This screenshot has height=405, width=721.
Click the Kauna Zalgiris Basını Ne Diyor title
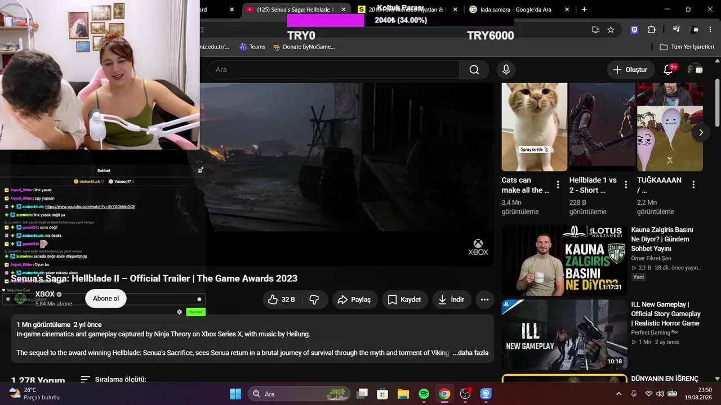pyautogui.click(x=662, y=239)
